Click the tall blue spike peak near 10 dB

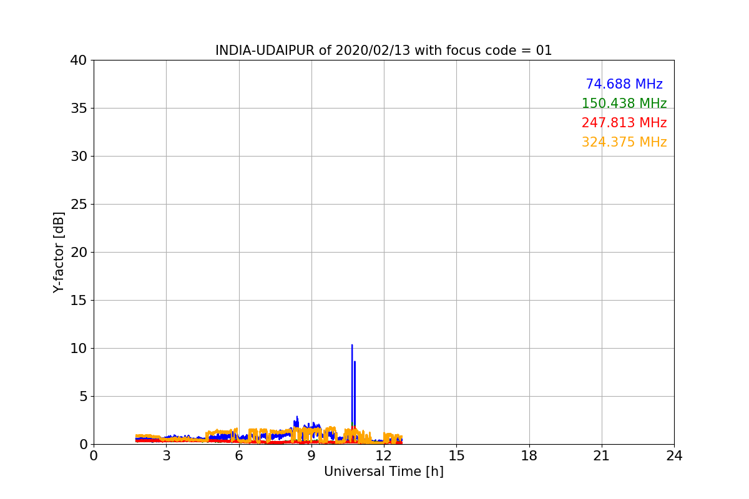[x=352, y=346]
